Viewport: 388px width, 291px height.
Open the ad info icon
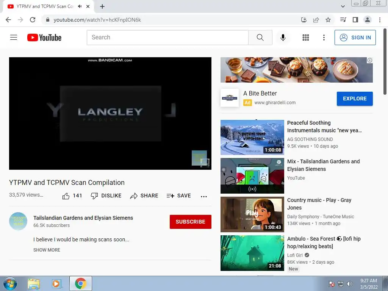pyautogui.click(x=370, y=60)
